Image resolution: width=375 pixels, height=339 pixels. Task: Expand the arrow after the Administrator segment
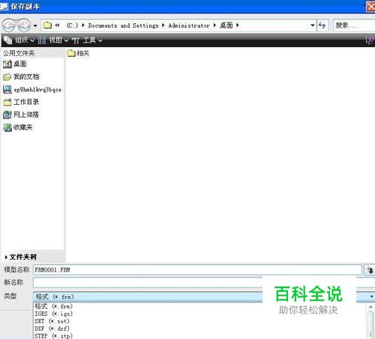pos(214,25)
